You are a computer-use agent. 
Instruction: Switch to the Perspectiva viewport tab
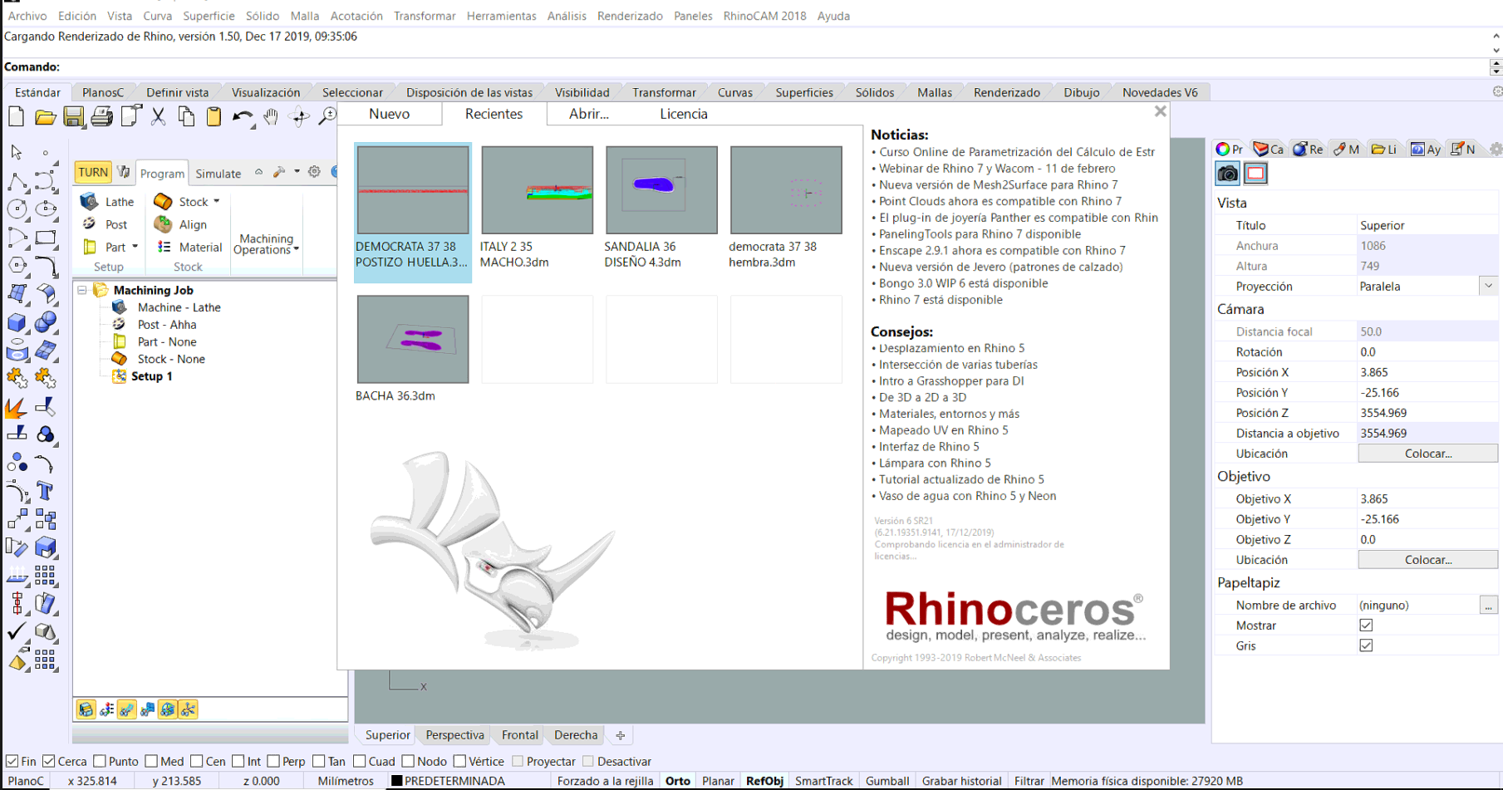click(x=454, y=735)
